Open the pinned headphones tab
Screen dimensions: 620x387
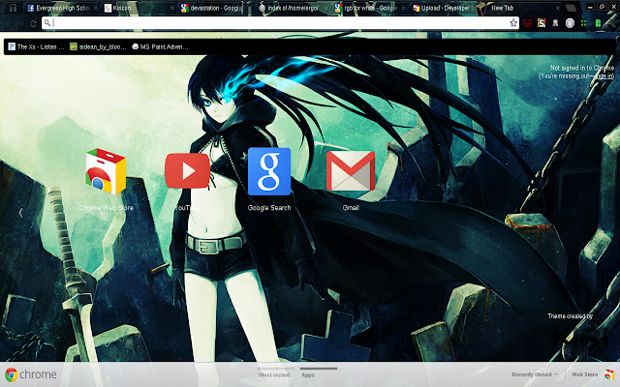(x=13, y=8)
